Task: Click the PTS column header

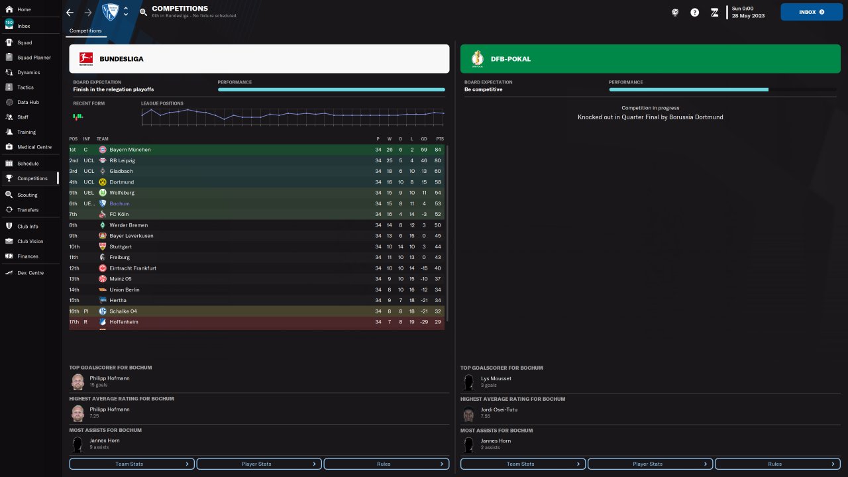Action: (440, 138)
